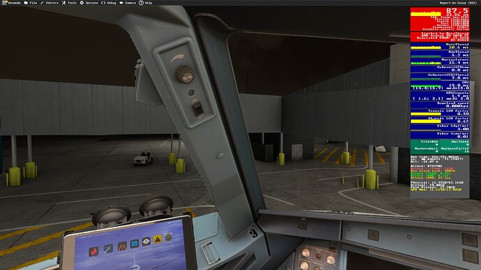Click the Help question mark icon

(141, 3)
